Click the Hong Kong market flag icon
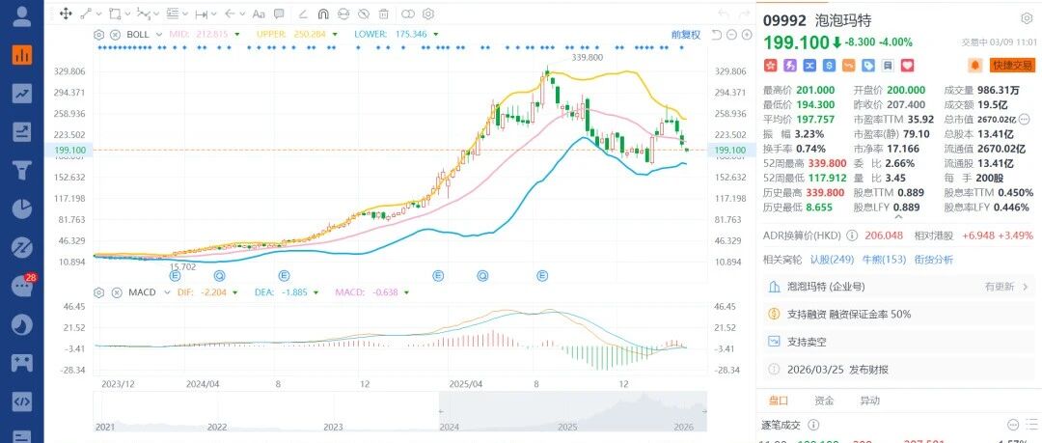This screenshot has width=1042, height=443. tap(770, 66)
